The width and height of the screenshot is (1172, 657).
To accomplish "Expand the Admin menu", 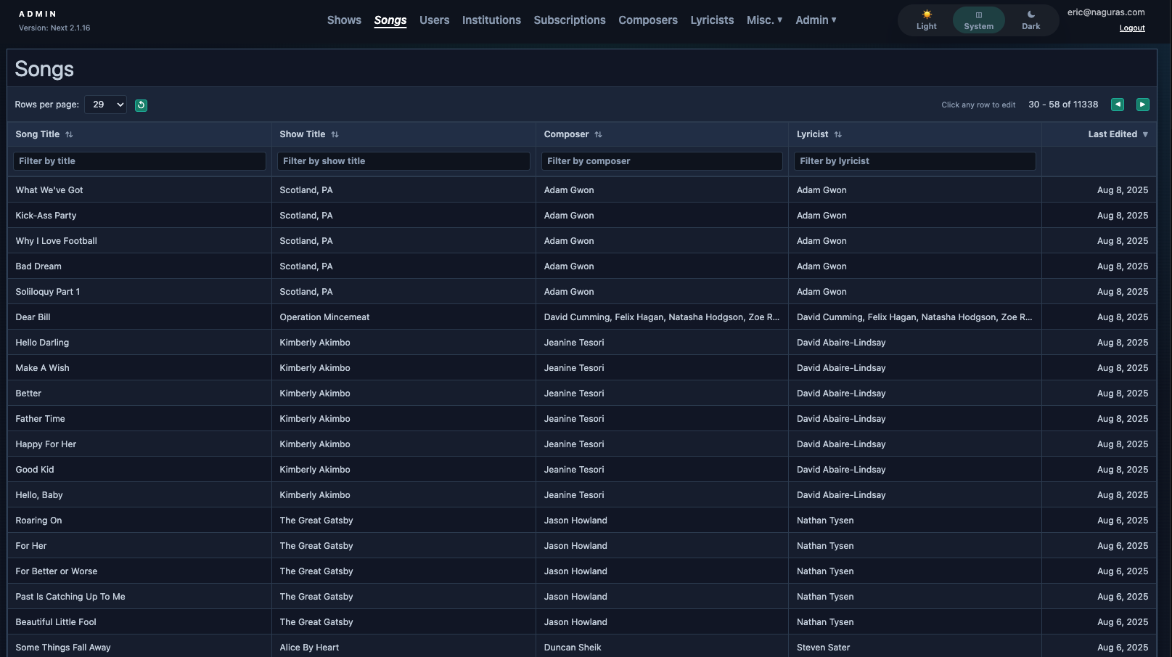I will click(x=816, y=20).
